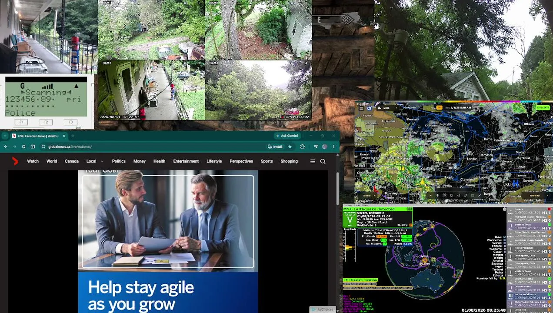Select M4.6 Seram, Indonesia alert label
The image size is (553, 313).
(x=361, y=280)
